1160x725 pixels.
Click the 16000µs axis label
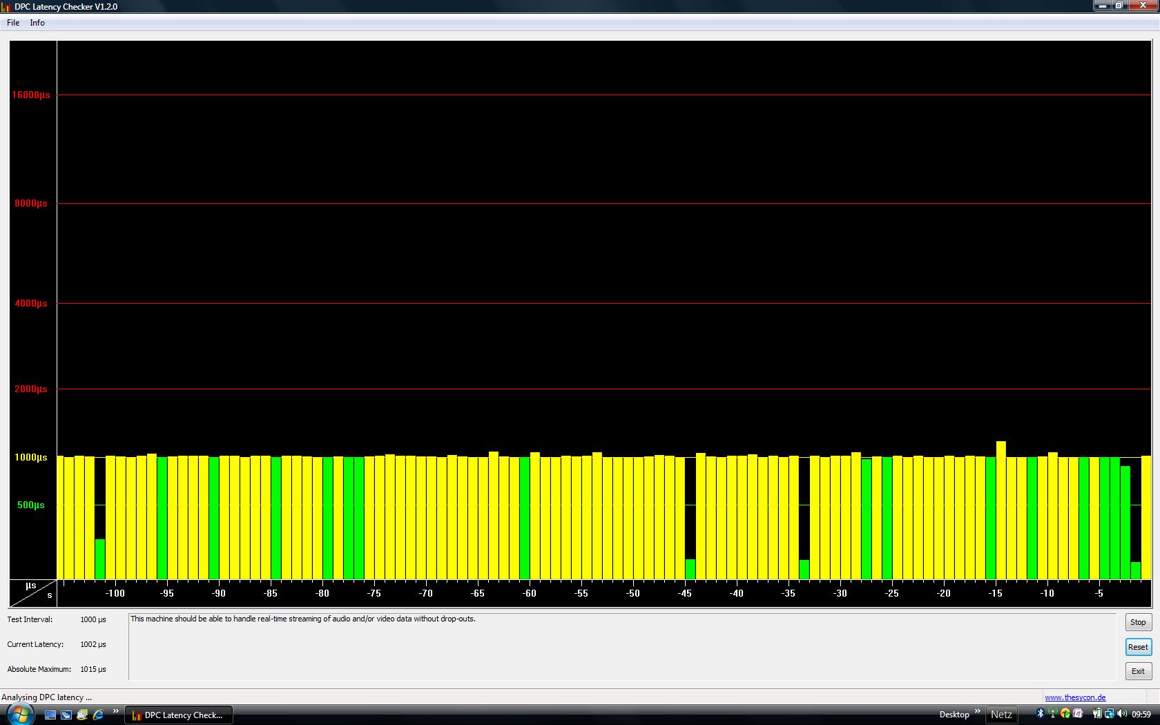[31, 95]
